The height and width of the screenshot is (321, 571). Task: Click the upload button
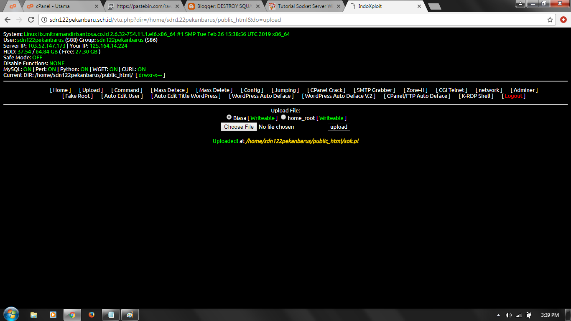339,127
